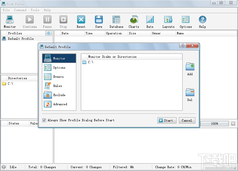This screenshot has width=238, height=171.
Task: Click 'Total: 0 Changes' in status bar
Action: click(x=42, y=167)
